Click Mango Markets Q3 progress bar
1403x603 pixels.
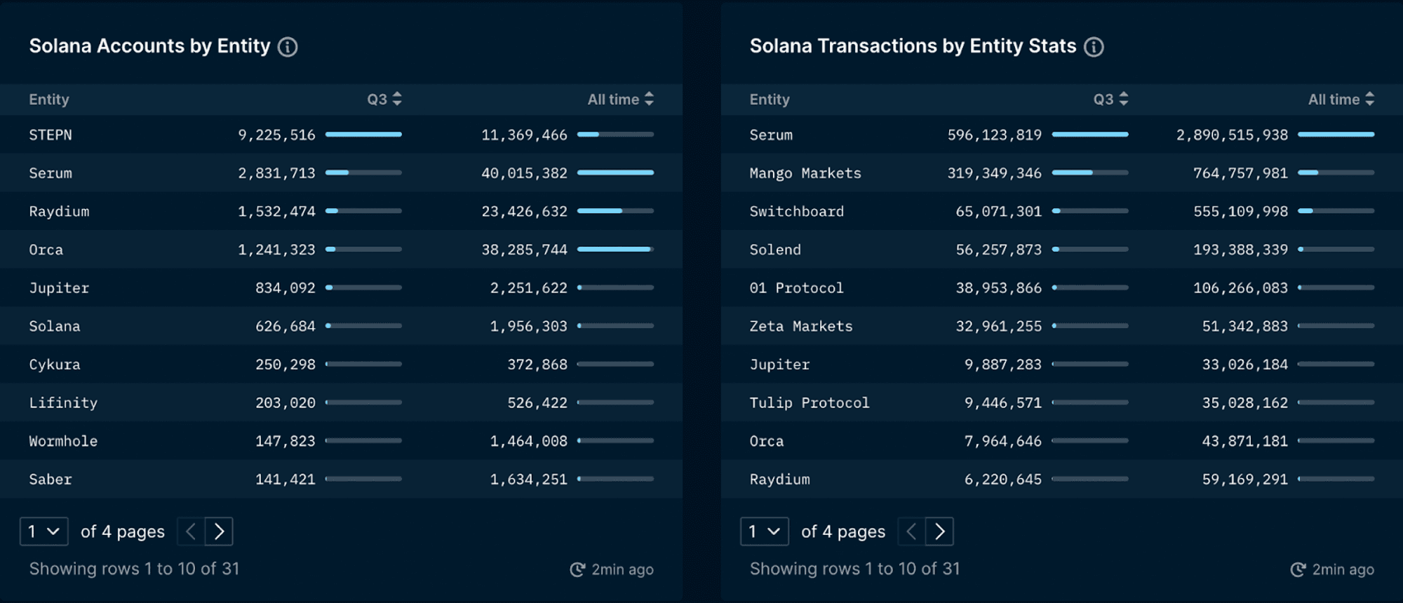point(1090,172)
